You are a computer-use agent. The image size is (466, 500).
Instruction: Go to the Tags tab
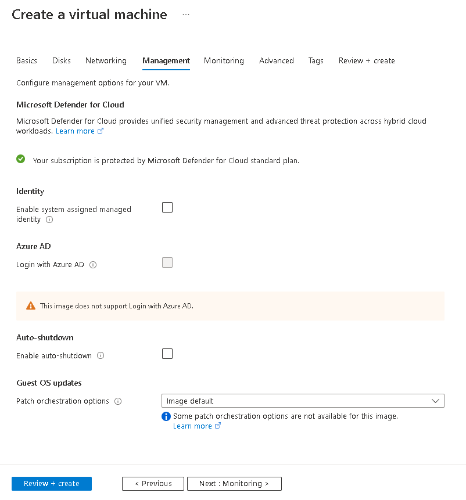tap(316, 60)
